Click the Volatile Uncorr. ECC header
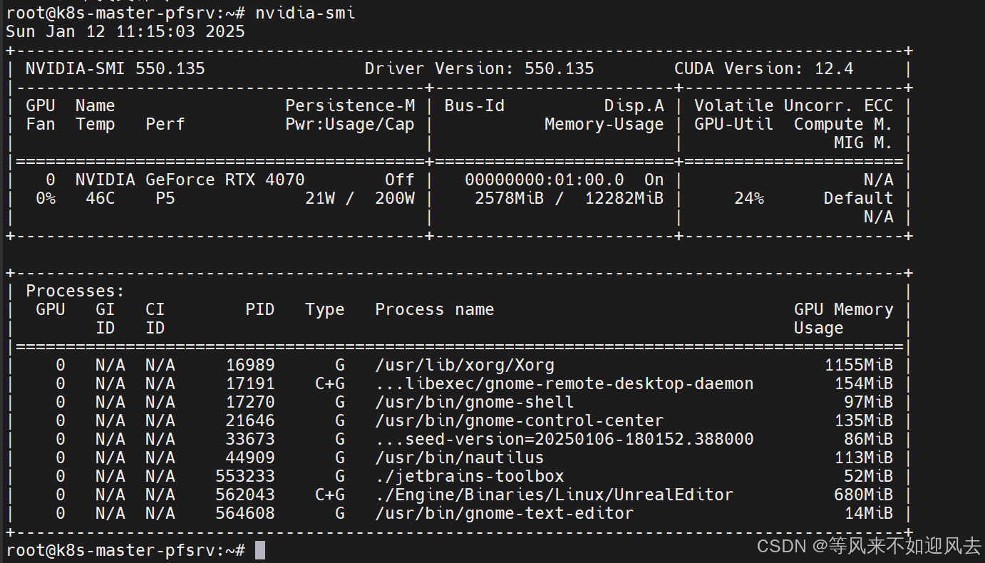985x563 pixels. click(x=794, y=105)
